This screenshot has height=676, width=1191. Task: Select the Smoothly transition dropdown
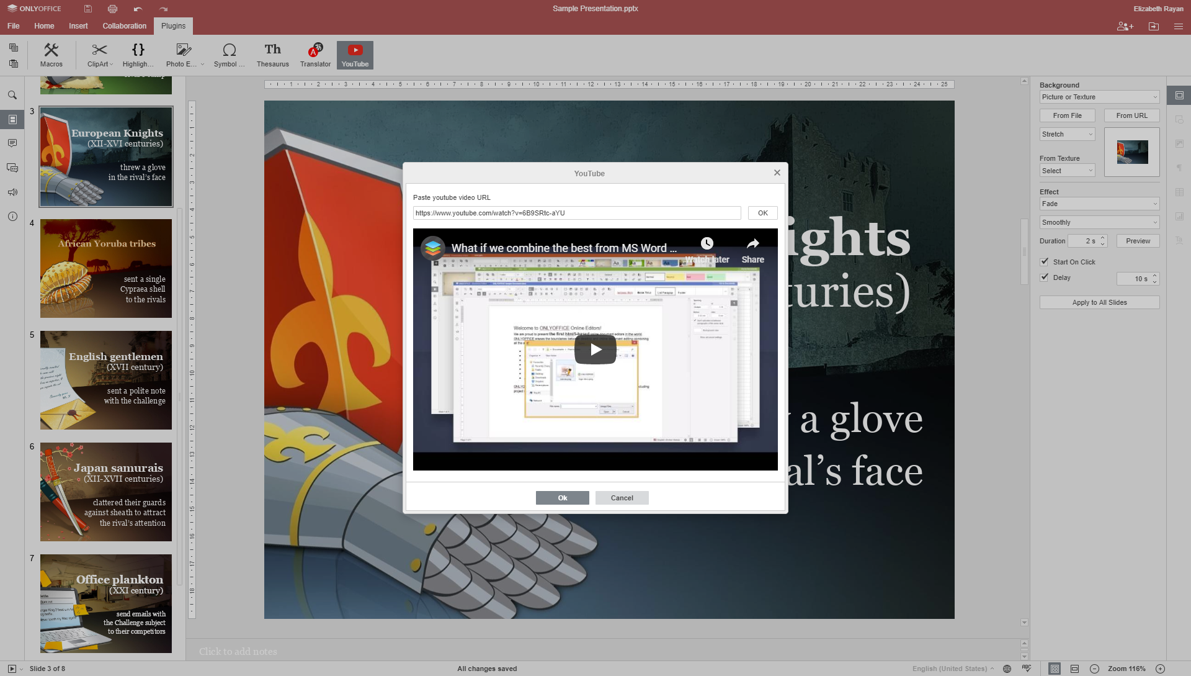[1099, 222]
